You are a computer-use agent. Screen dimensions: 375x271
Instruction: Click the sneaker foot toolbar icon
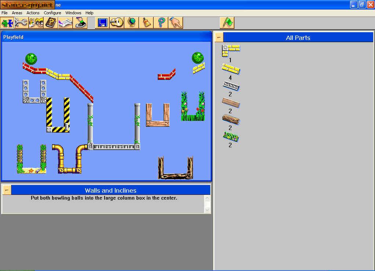[x=80, y=23]
